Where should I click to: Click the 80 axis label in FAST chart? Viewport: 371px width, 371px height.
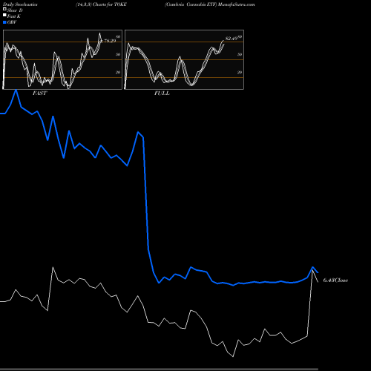[x=118, y=37]
